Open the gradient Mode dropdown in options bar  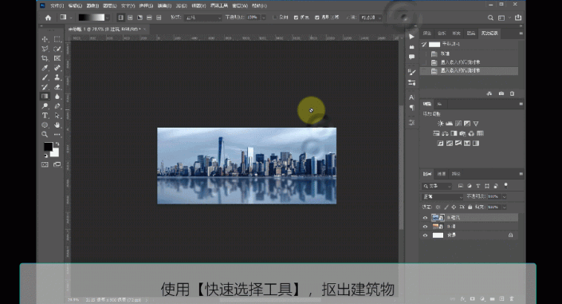[202, 18]
